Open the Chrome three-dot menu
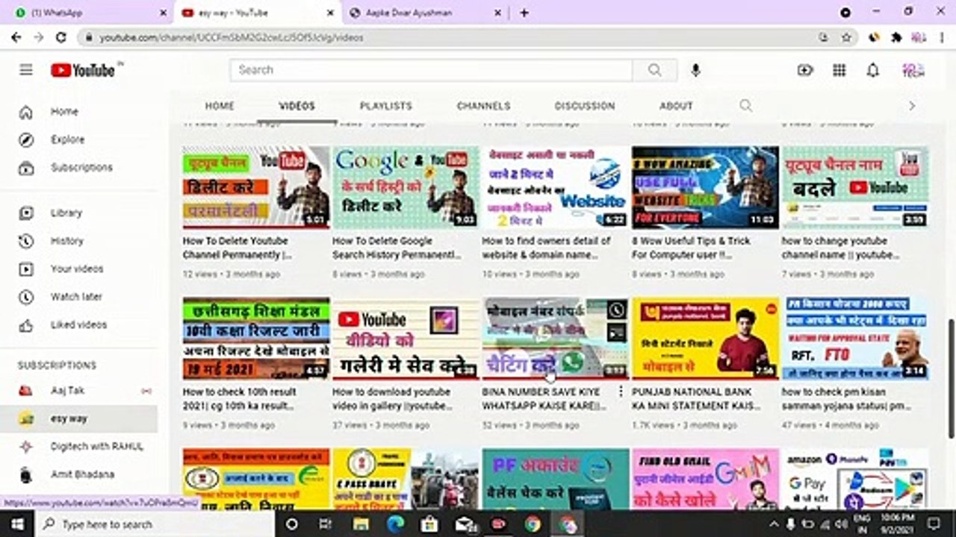The height and width of the screenshot is (537, 956). [942, 37]
